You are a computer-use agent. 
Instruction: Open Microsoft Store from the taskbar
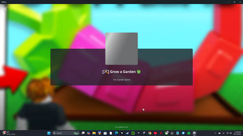(x=105, y=133)
